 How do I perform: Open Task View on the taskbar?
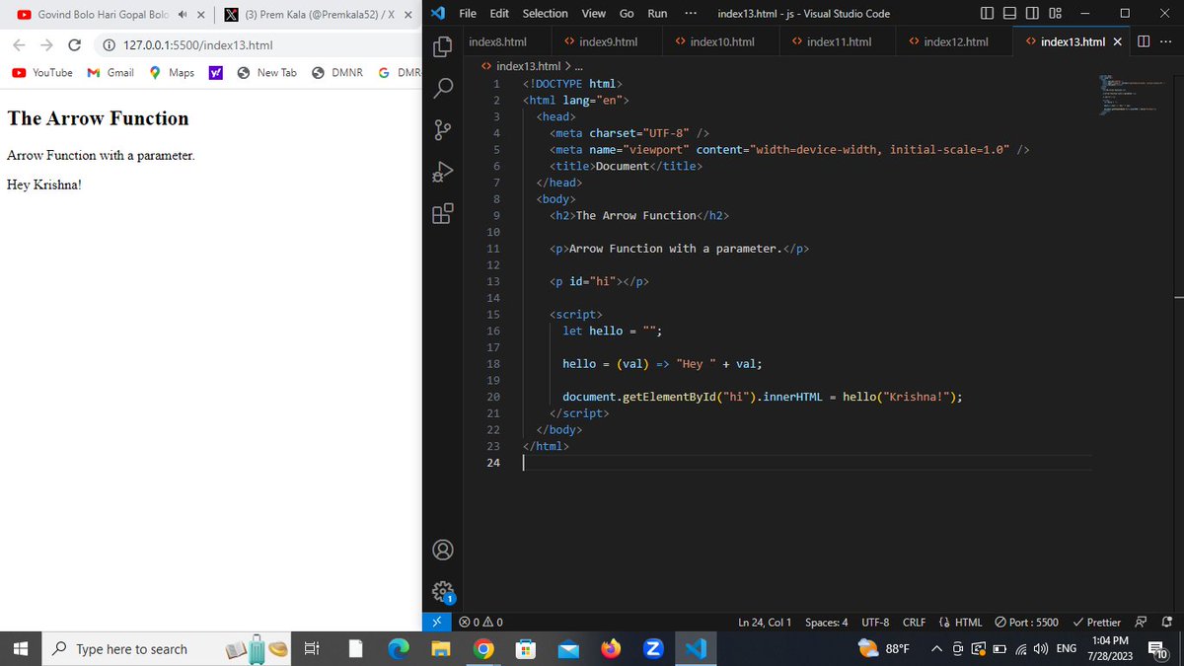tap(311, 648)
